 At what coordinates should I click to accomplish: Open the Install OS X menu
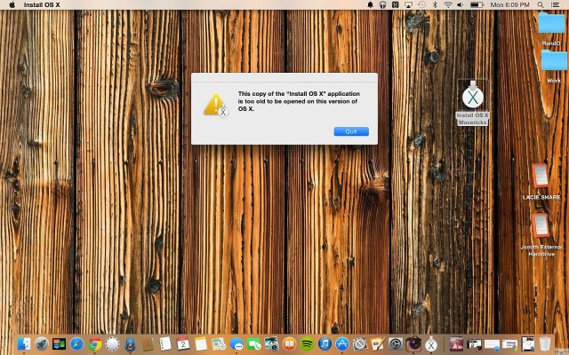42,5
